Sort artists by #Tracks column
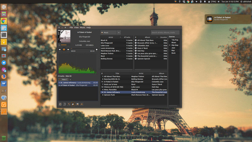 click(x=127, y=37)
